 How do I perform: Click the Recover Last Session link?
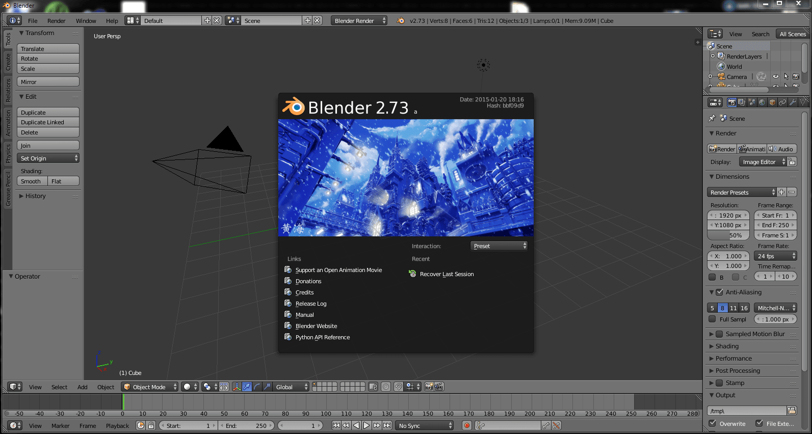447,274
